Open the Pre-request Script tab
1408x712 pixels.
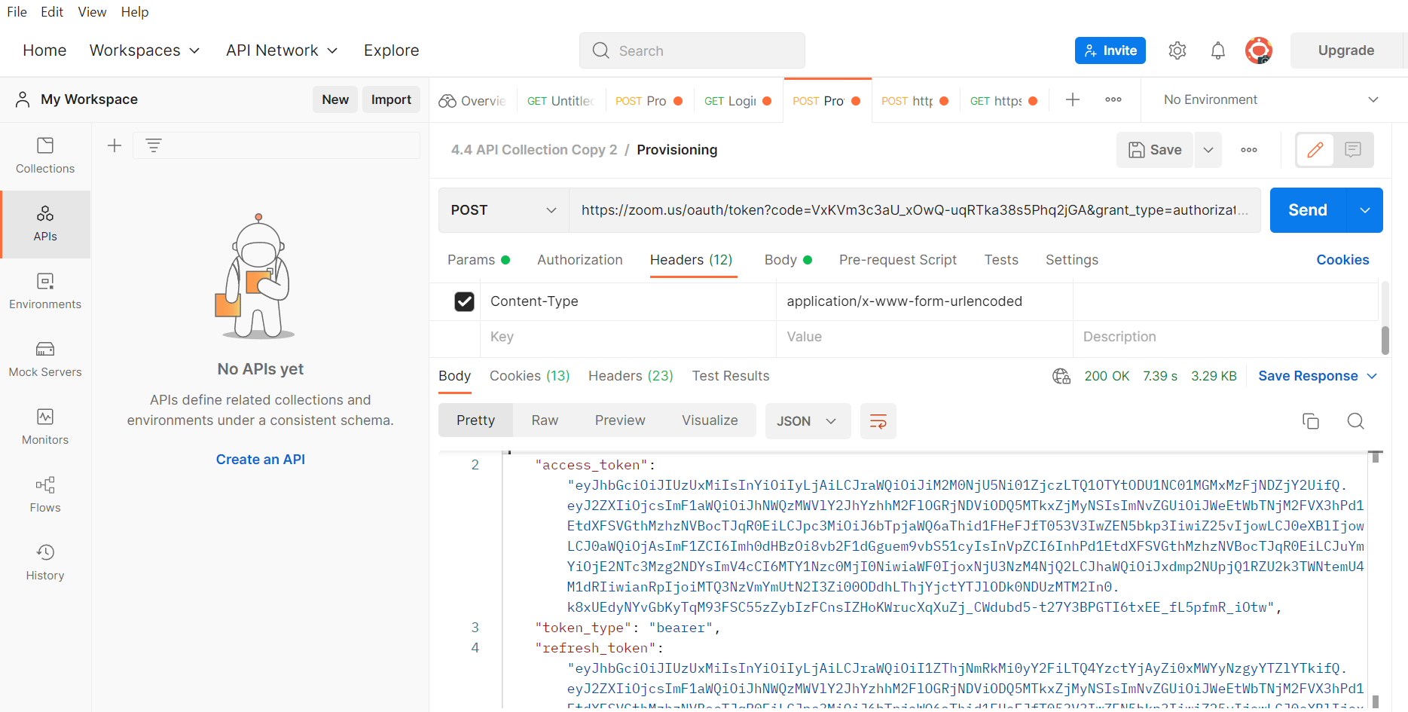(898, 260)
